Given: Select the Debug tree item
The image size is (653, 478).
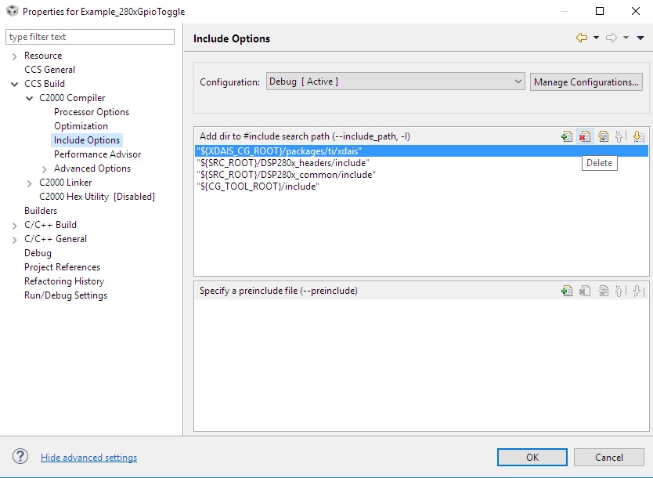Looking at the screenshot, I should tap(38, 253).
